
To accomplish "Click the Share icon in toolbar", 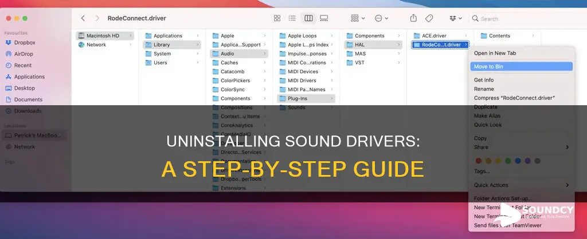I will click(x=413, y=18).
